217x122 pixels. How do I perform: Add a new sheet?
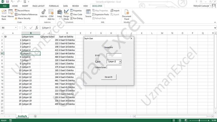pyautogui.click(x=35, y=116)
